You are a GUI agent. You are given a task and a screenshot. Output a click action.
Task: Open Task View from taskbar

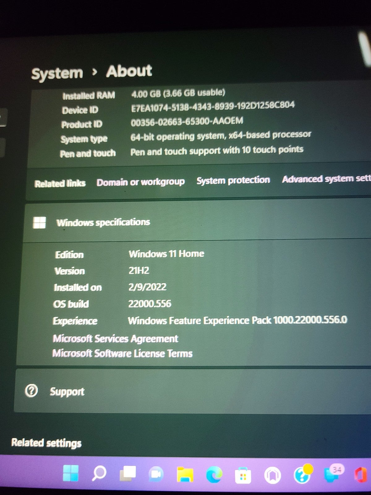(x=128, y=473)
